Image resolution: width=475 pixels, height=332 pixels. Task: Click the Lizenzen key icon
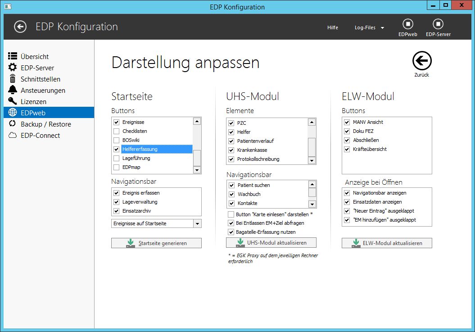13,101
